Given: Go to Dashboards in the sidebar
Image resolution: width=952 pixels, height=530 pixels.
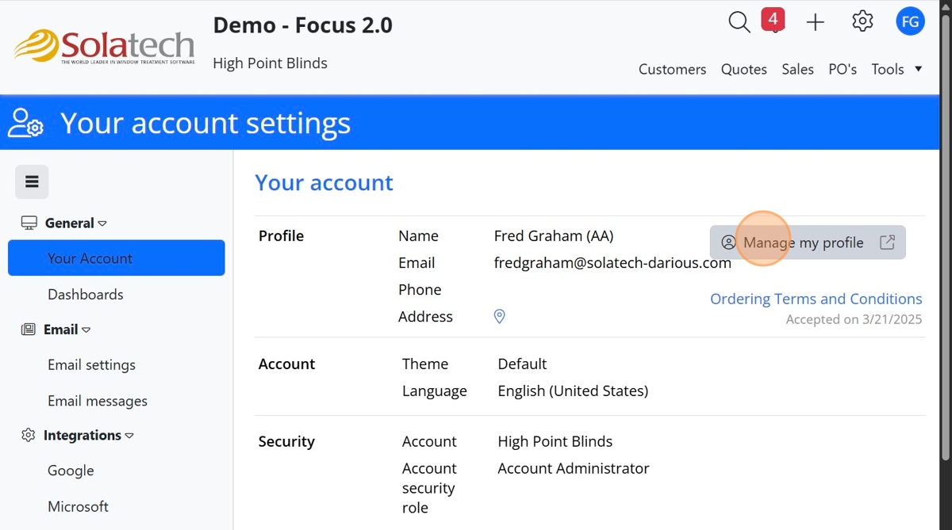Looking at the screenshot, I should [86, 294].
